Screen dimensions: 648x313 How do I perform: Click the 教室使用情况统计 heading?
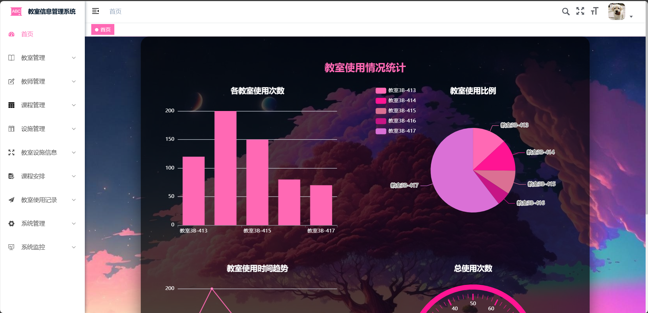click(365, 68)
